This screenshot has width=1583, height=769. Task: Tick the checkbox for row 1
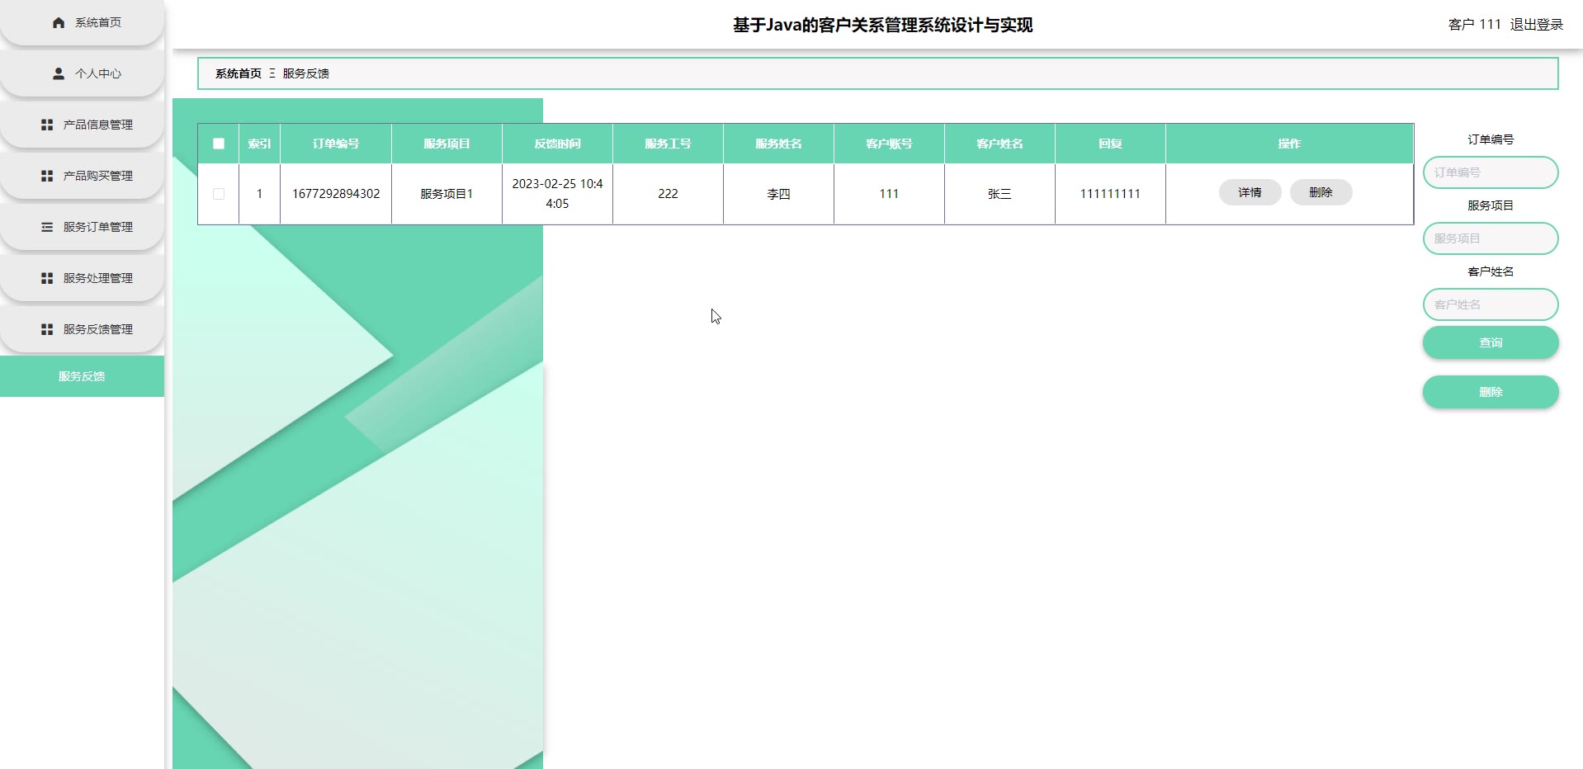219,194
